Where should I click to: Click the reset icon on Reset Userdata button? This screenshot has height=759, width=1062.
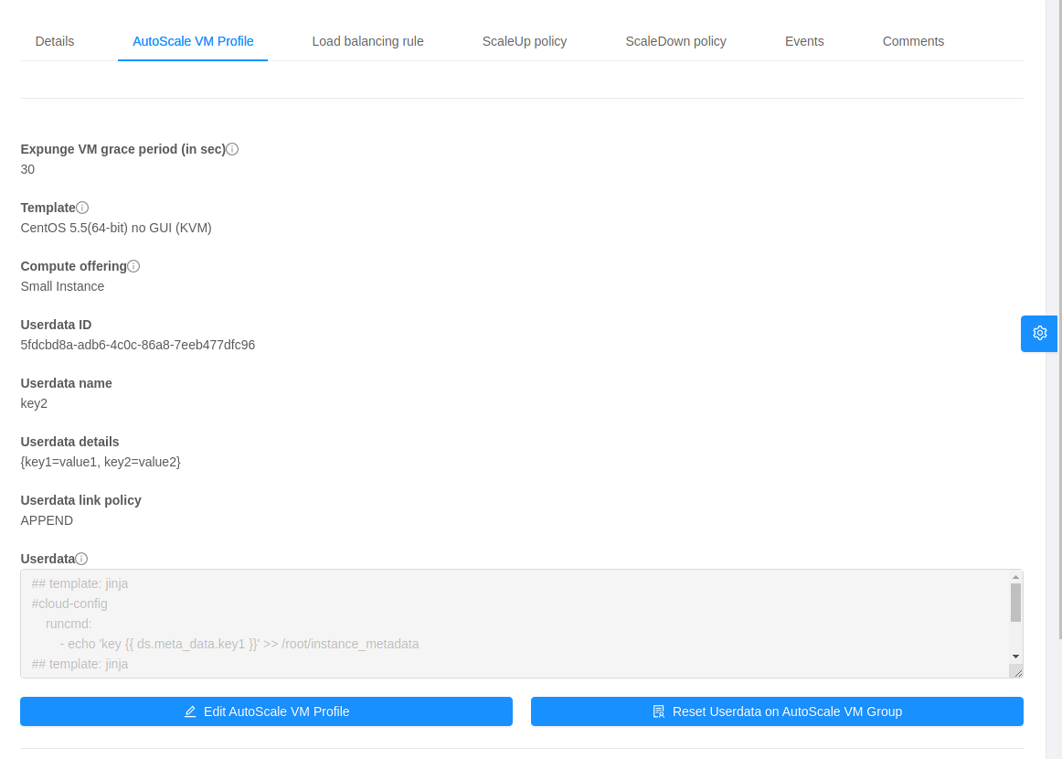(x=659, y=711)
